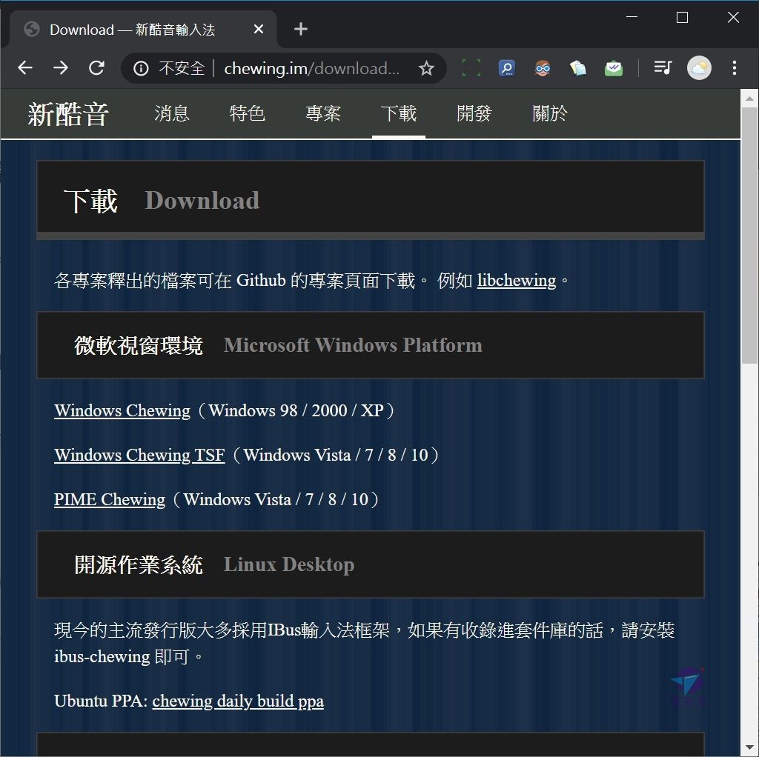Reload the chewing.im page
Image resolution: width=759 pixels, height=757 pixels.
tap(97, 68)
